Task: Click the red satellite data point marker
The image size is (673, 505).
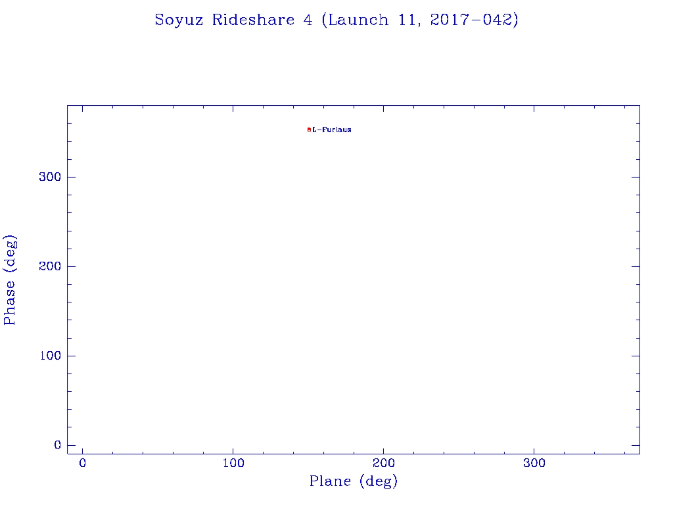Action: 309,130
